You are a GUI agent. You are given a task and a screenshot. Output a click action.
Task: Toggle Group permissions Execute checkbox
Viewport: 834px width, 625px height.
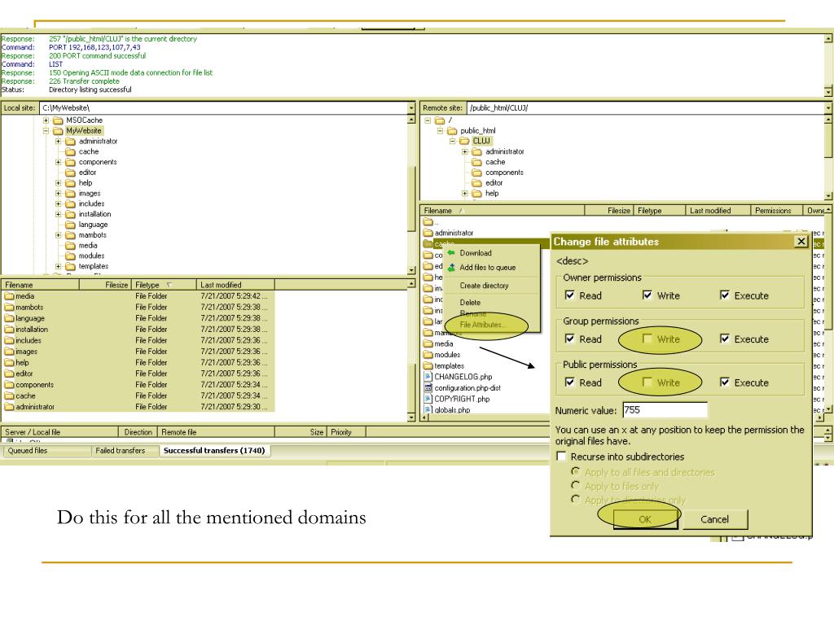[x=725, y=339]
